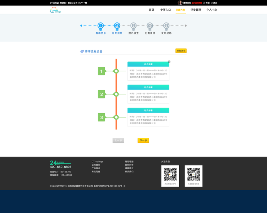The height and width of the screenshot is (213, 267).
Task: Click the 24 hours service hotline icon
Action: (60, 163)
